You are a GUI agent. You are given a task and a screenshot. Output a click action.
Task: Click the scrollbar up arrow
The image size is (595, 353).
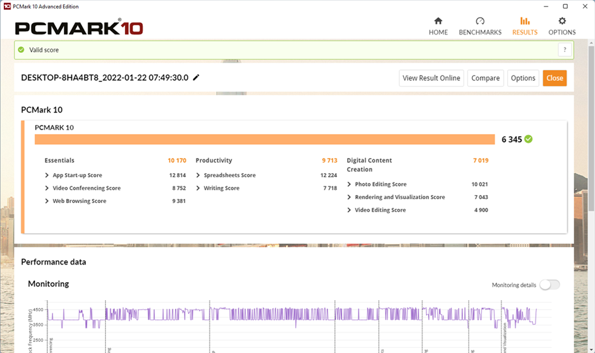(x=591, y=43)
